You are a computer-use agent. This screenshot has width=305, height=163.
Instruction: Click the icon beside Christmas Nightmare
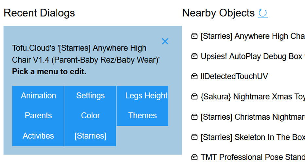click(194, 117)
